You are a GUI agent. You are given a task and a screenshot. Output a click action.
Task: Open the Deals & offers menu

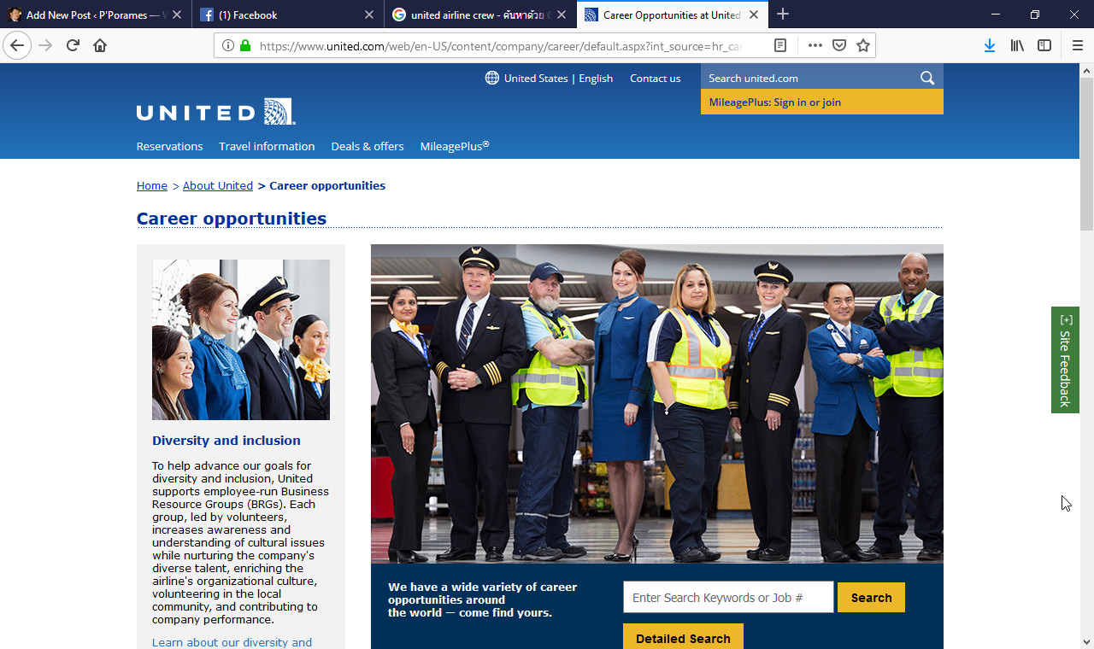pyautogui.click(x=368, y=146)
